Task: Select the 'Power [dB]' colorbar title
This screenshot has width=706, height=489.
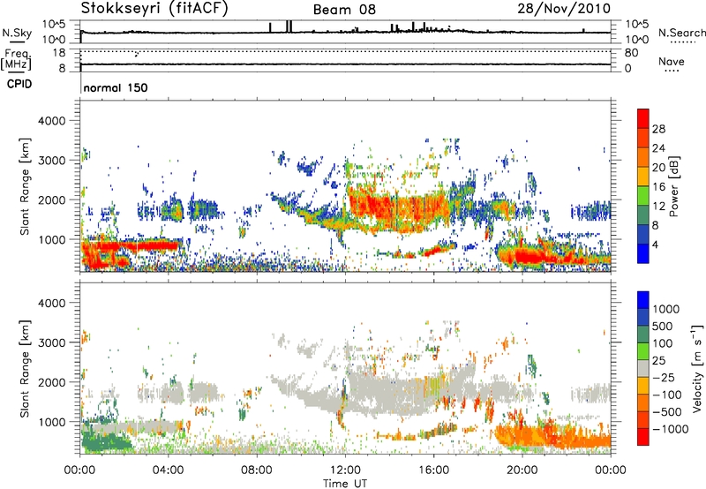Action: point(673,186)
